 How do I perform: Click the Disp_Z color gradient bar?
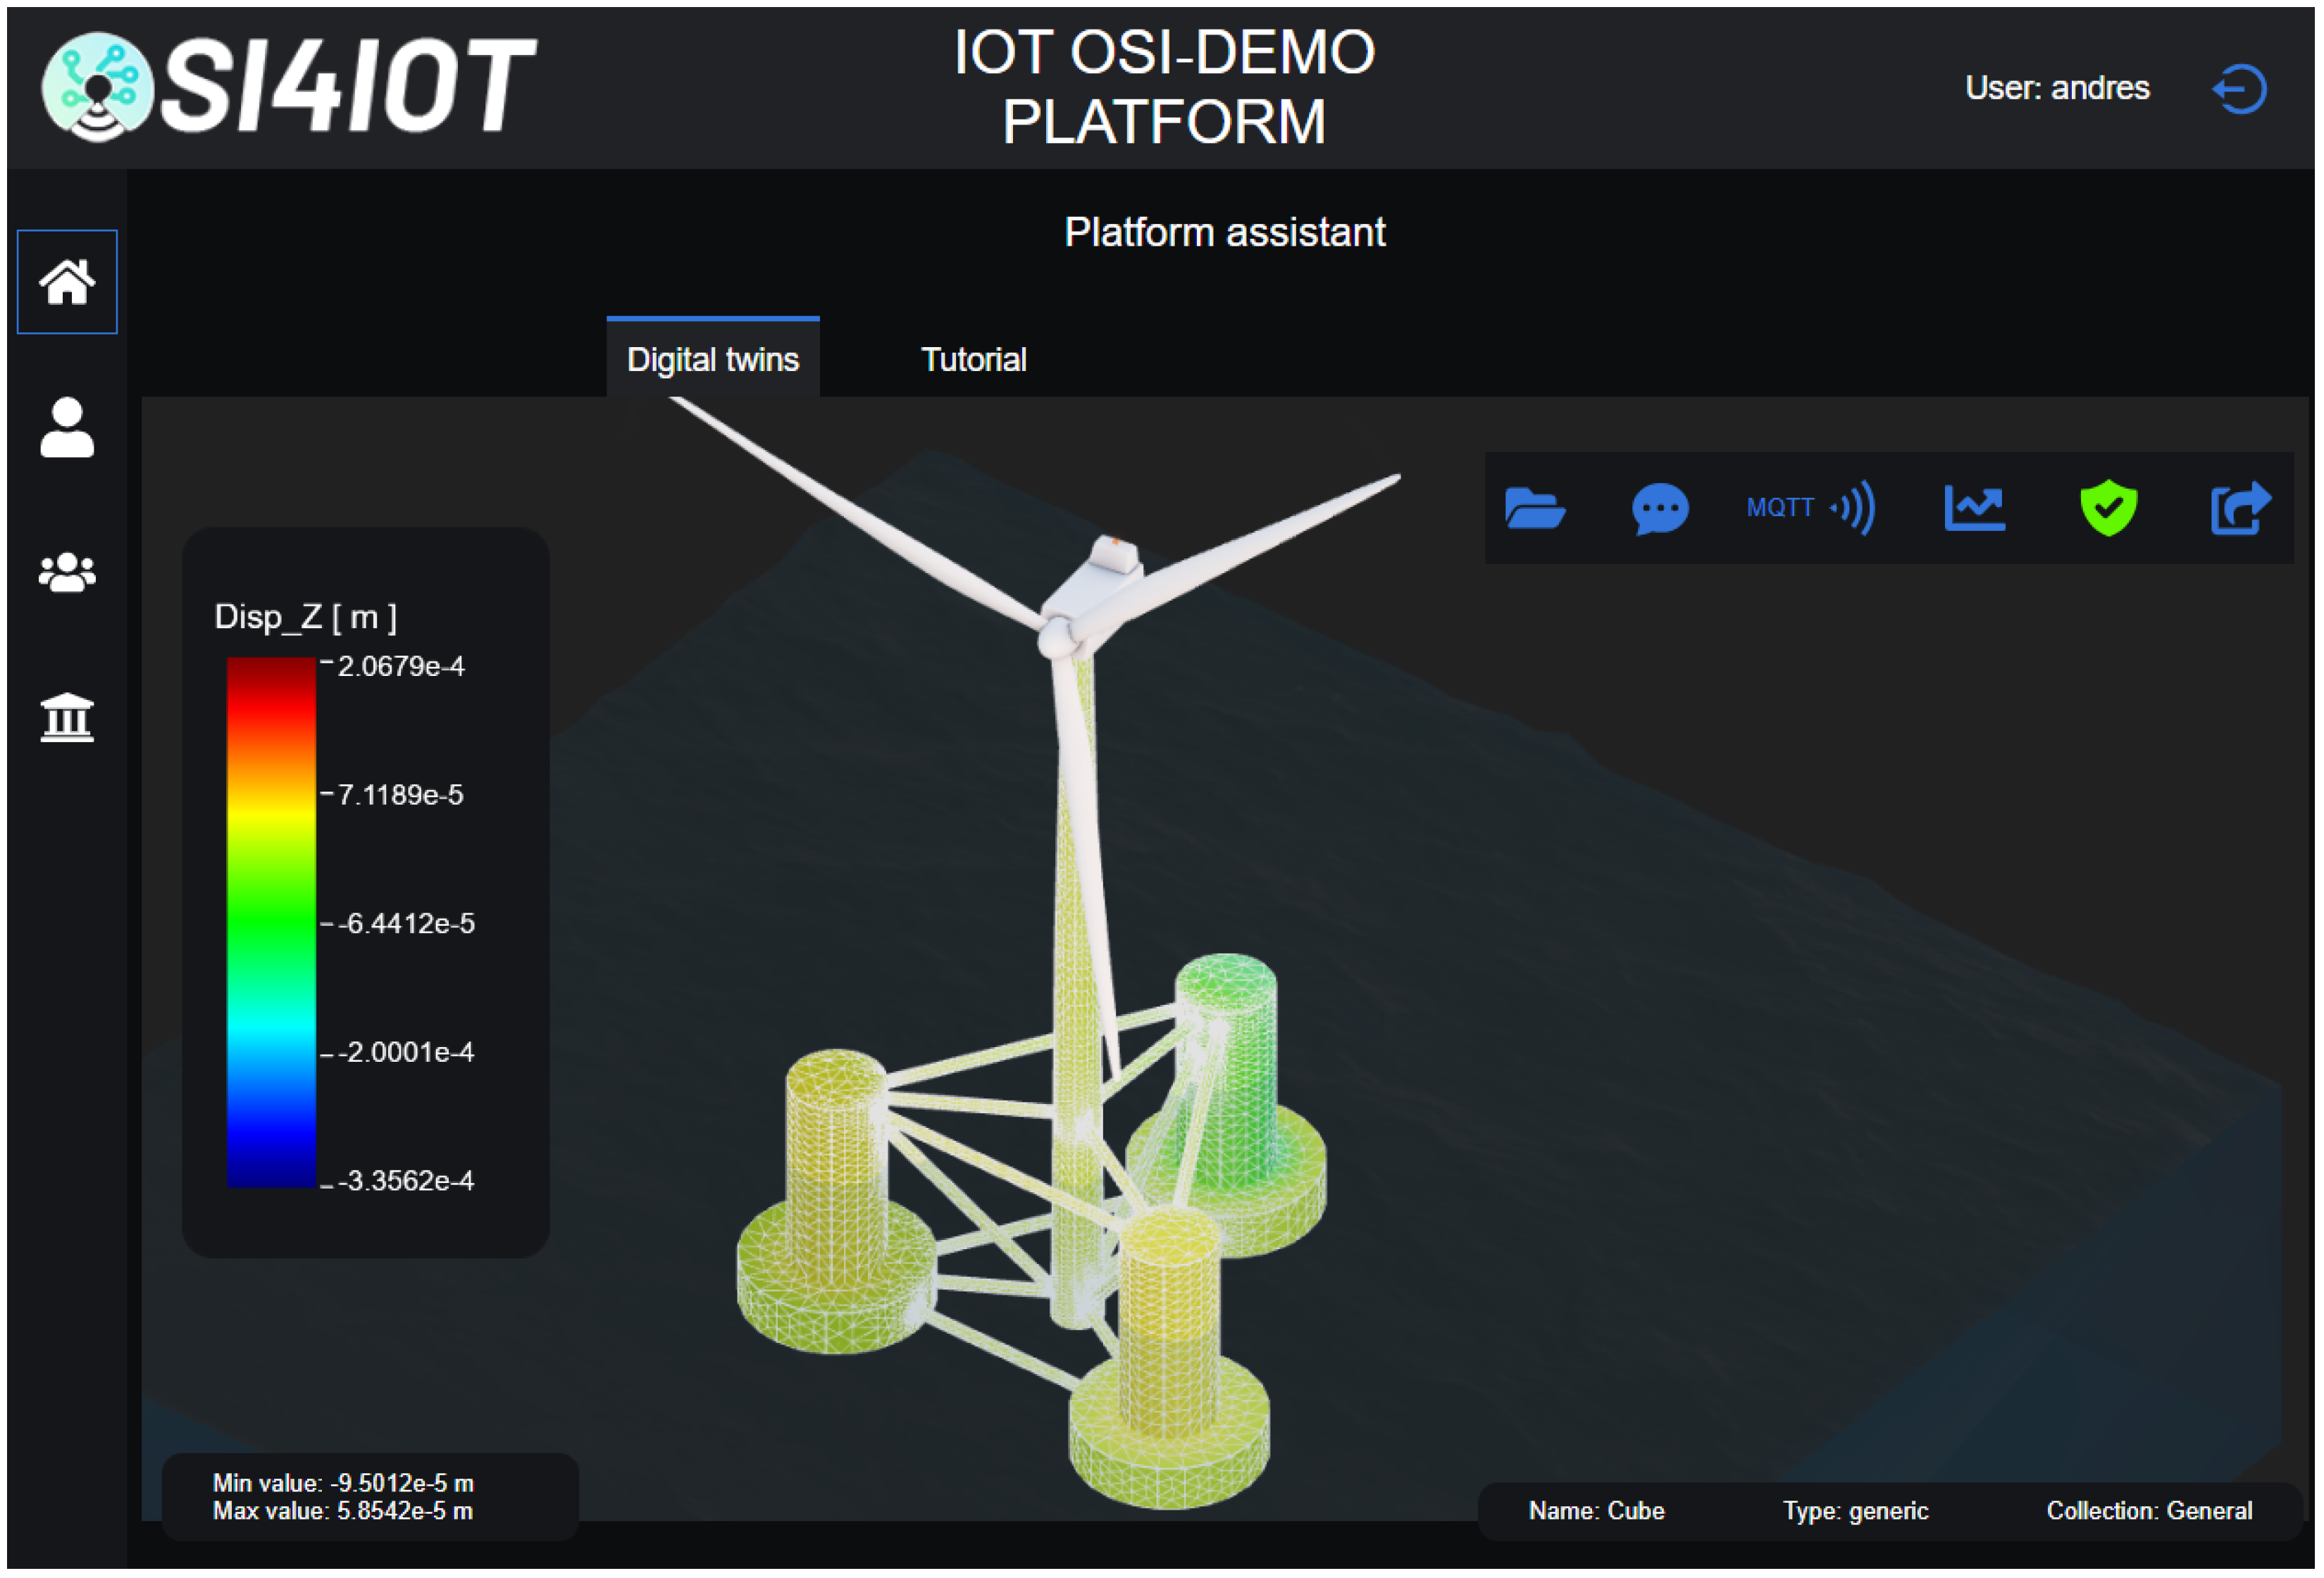point(271,922)
